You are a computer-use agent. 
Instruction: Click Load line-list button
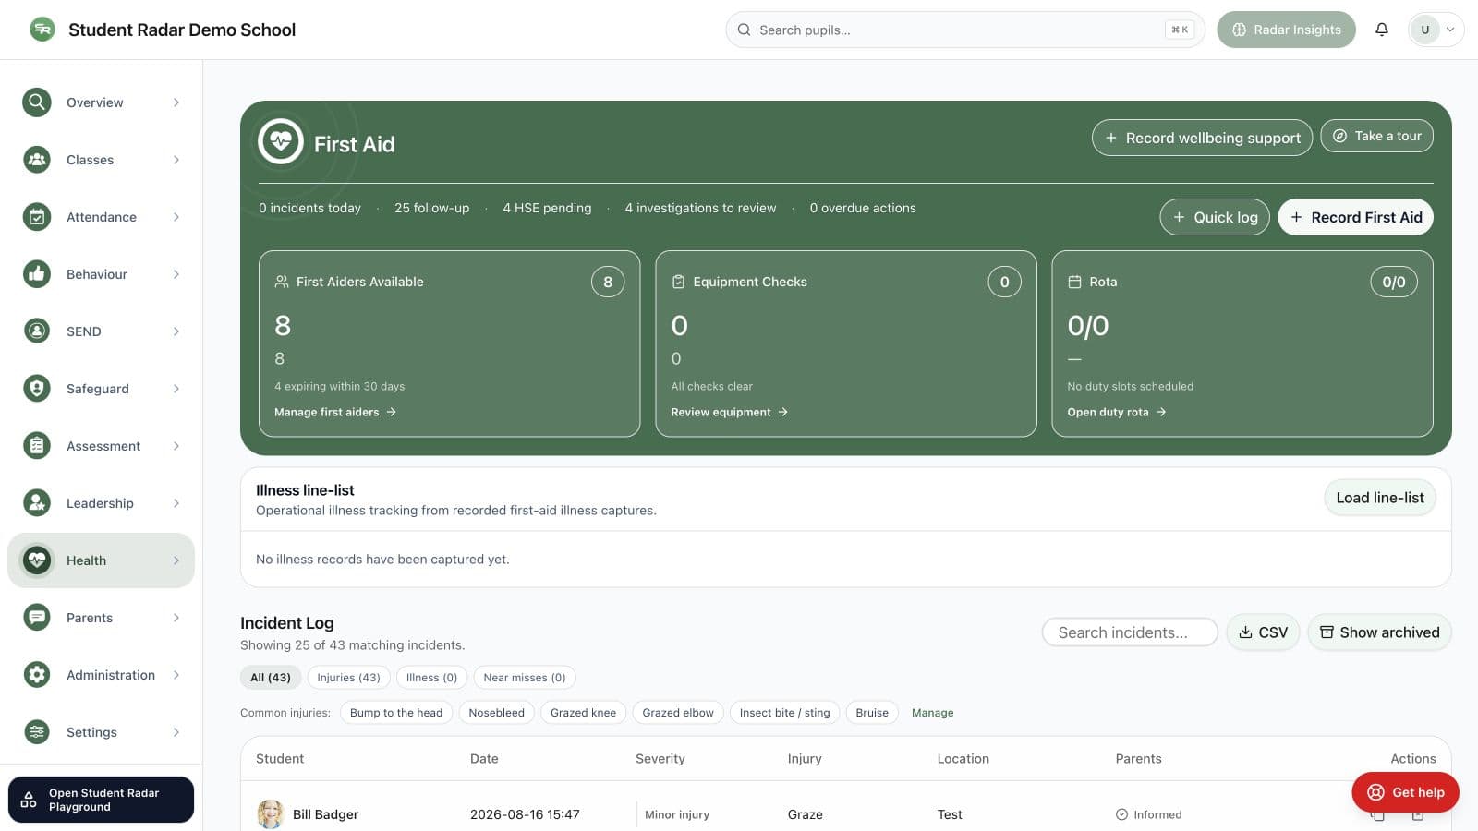1380,498
